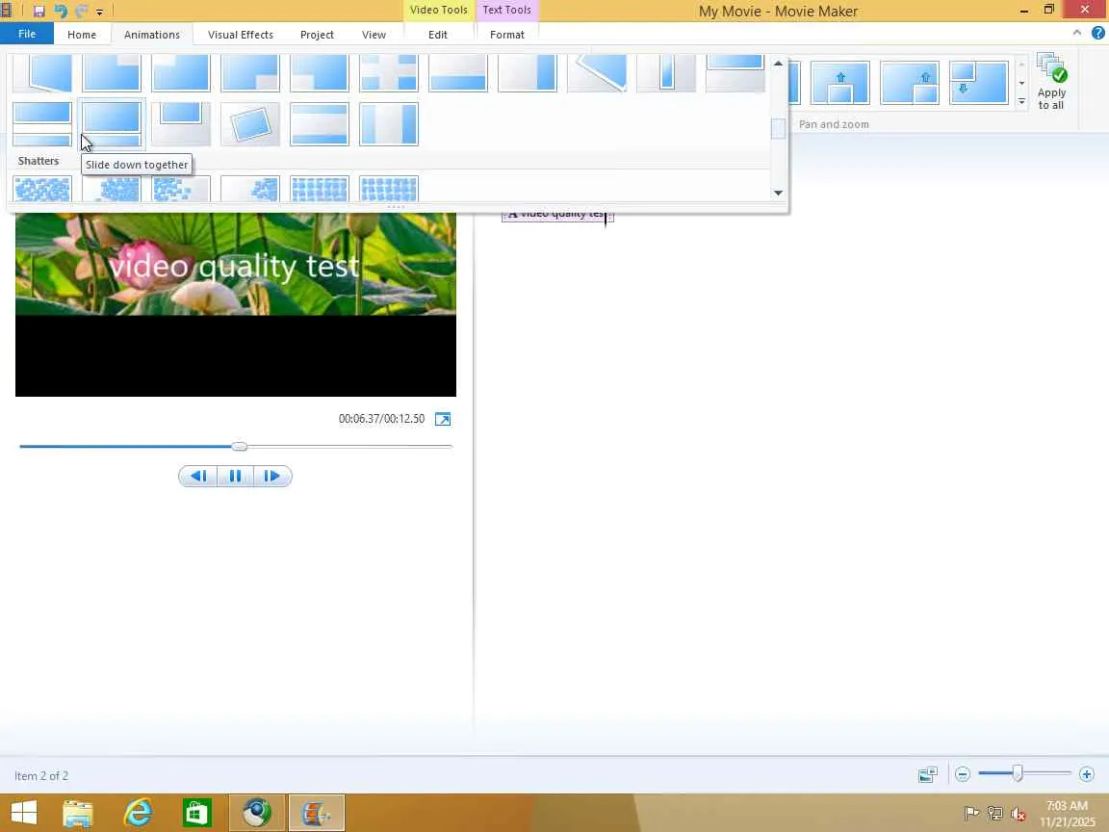Pick the diagonal tilted-sheet transition in top row
This screenshot has width=1109, height=832.
597,73
